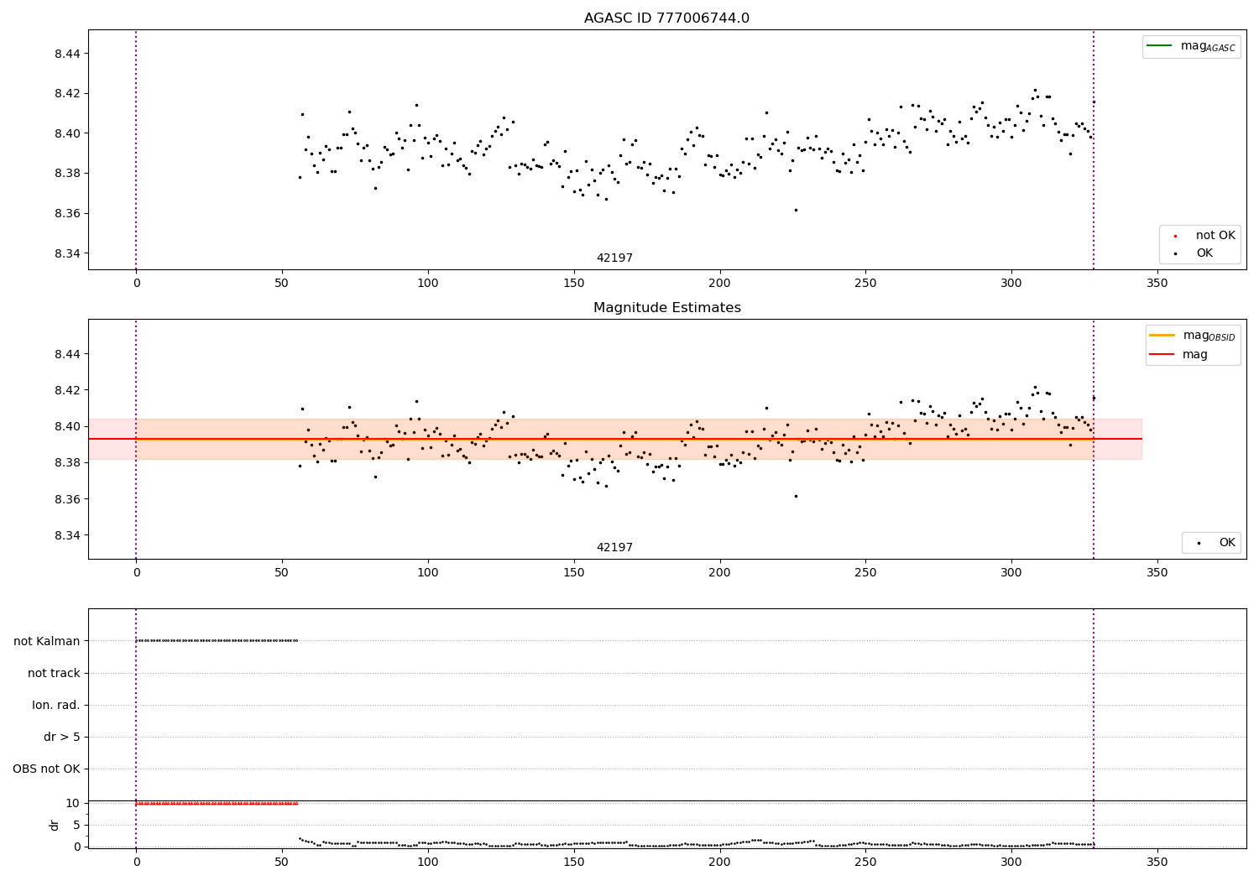Click the "Ion. rad." axis label
The image size is (1259, 881).
tap(56, 706)
